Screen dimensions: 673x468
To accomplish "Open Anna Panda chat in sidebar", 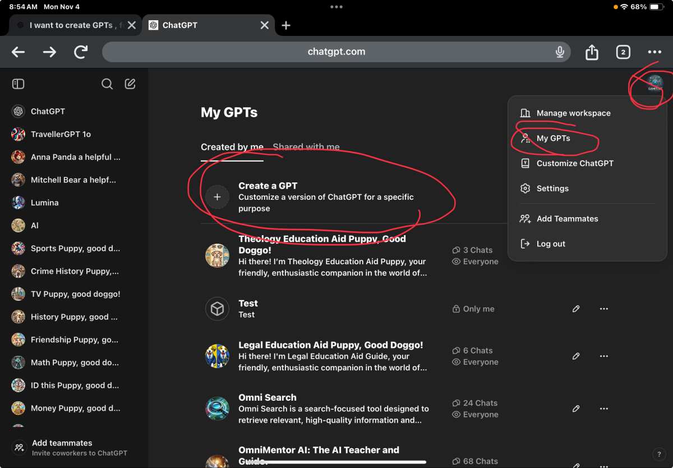I will click(75, 157).
